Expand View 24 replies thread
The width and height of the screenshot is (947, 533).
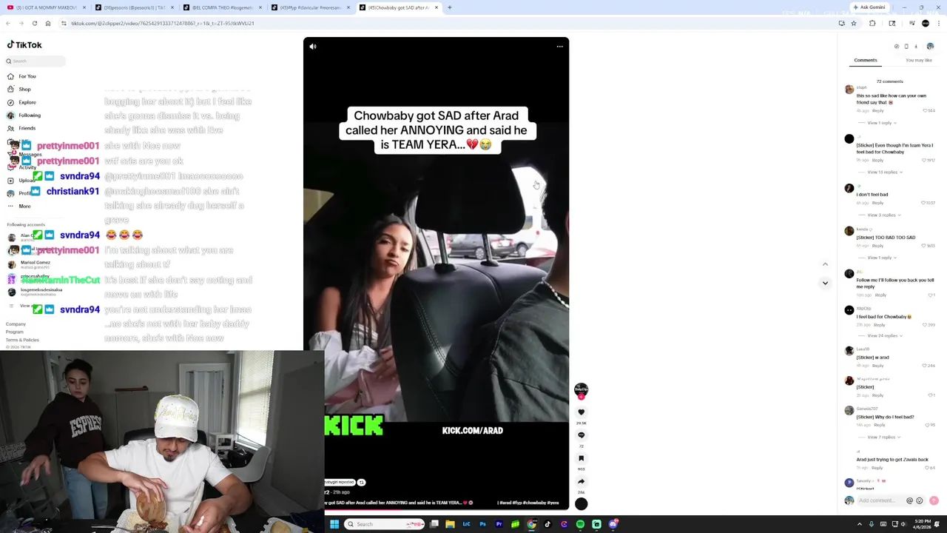tap(884, 335)
